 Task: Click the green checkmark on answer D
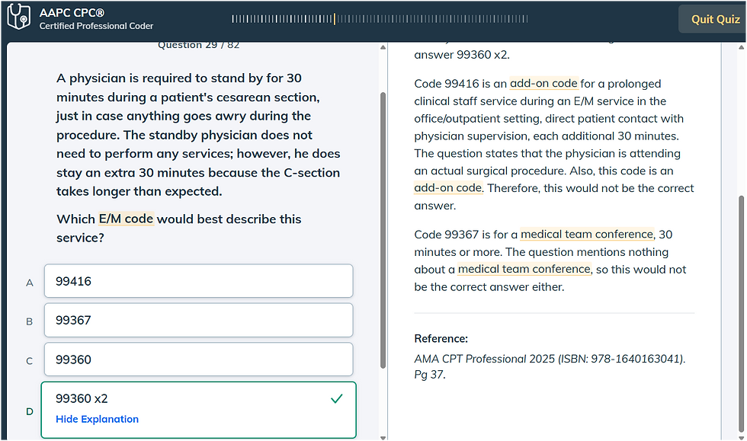tap(336, 398)
